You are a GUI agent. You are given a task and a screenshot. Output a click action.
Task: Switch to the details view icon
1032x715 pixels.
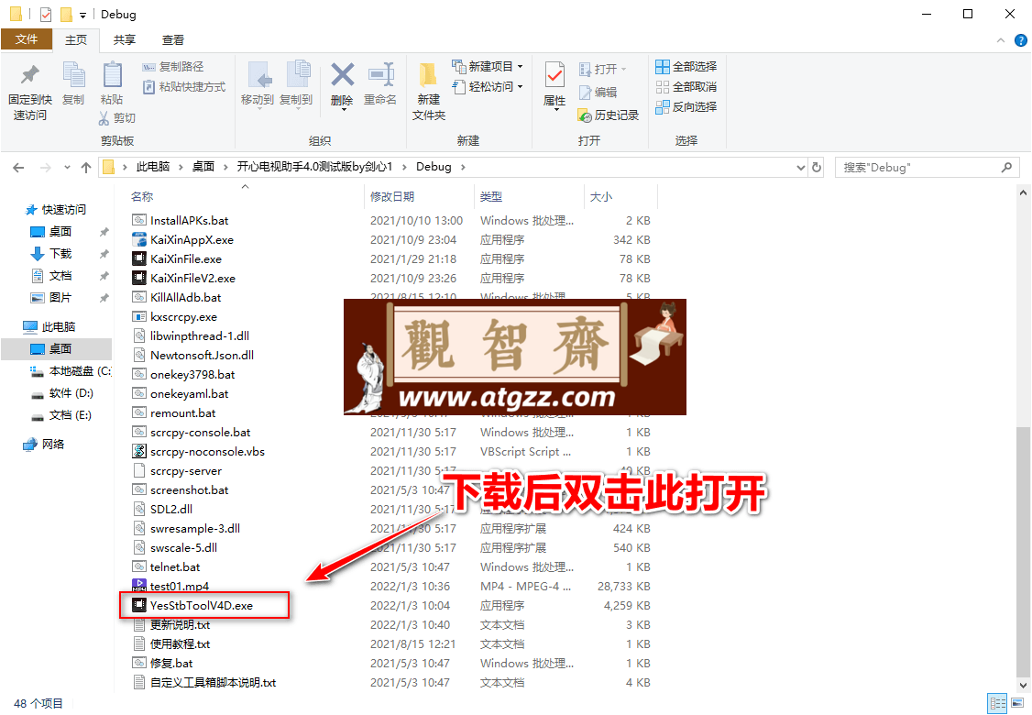tap(997, 702)
